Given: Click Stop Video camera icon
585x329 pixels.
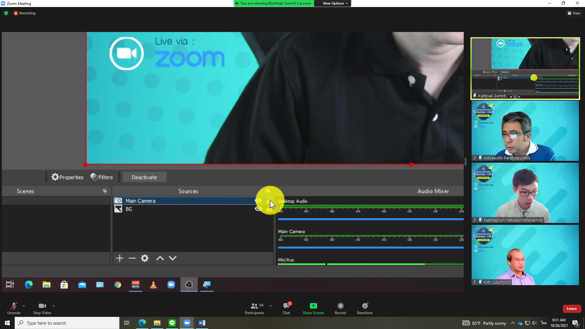Looking at the screenshot, I should click(x=42, y=306).
